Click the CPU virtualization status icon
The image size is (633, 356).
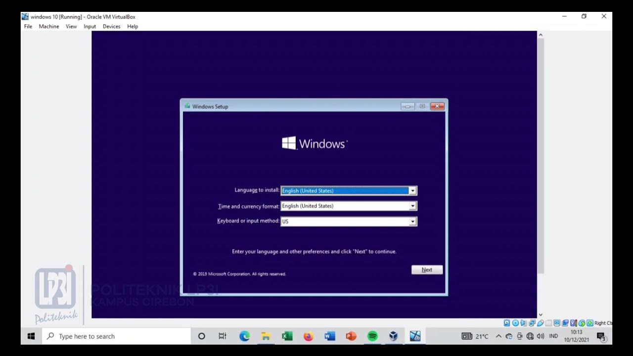point(574,323)
